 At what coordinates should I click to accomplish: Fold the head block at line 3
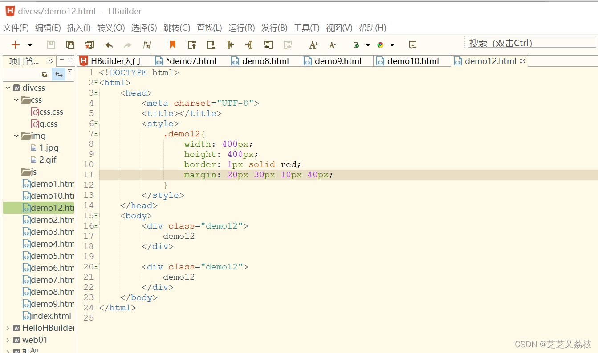pos(96,93)
